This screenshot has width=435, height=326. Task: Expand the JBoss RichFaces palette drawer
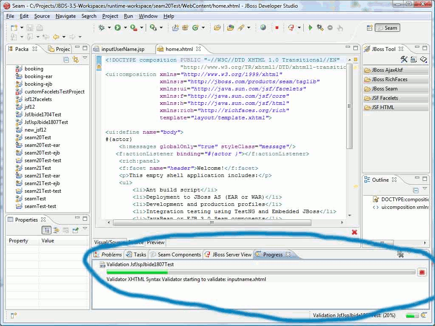click(x=396, y=79)
